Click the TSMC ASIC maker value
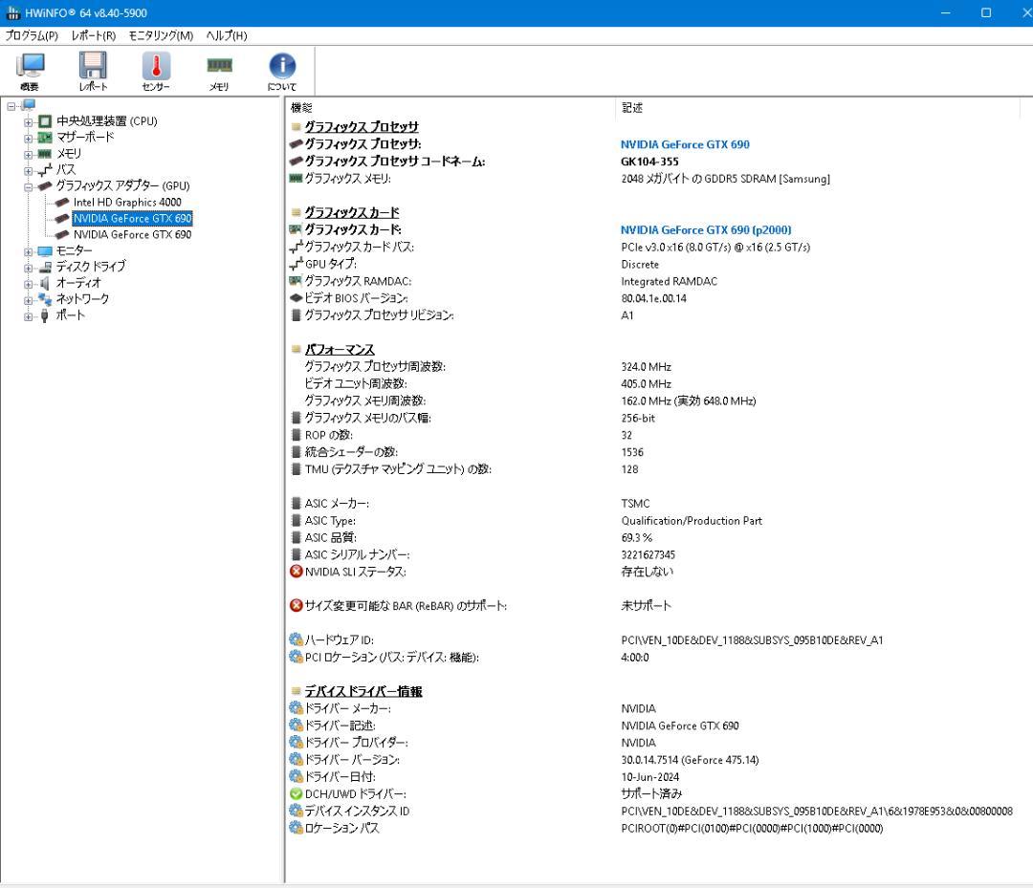Screen dimensions: 1033x888 635,504
